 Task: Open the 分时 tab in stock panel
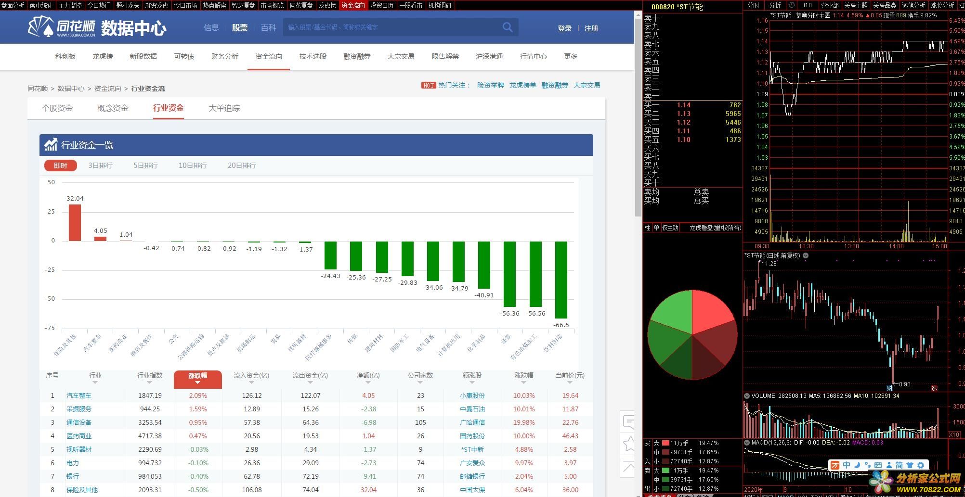coord(754,5)
